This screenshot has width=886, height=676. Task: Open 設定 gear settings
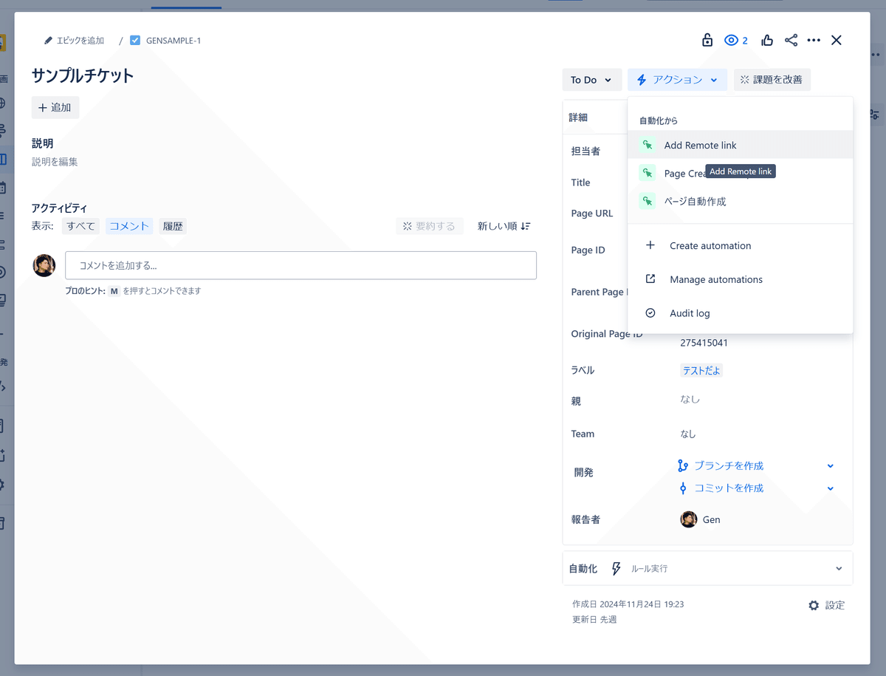pyautogui.click(x=827, y=605)
